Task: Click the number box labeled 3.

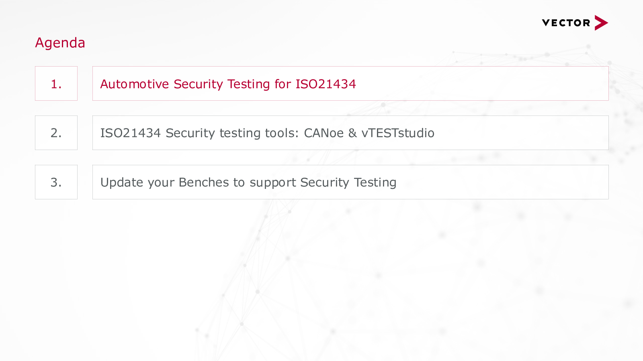Action: pyautogui.click(x=56, y=182)
